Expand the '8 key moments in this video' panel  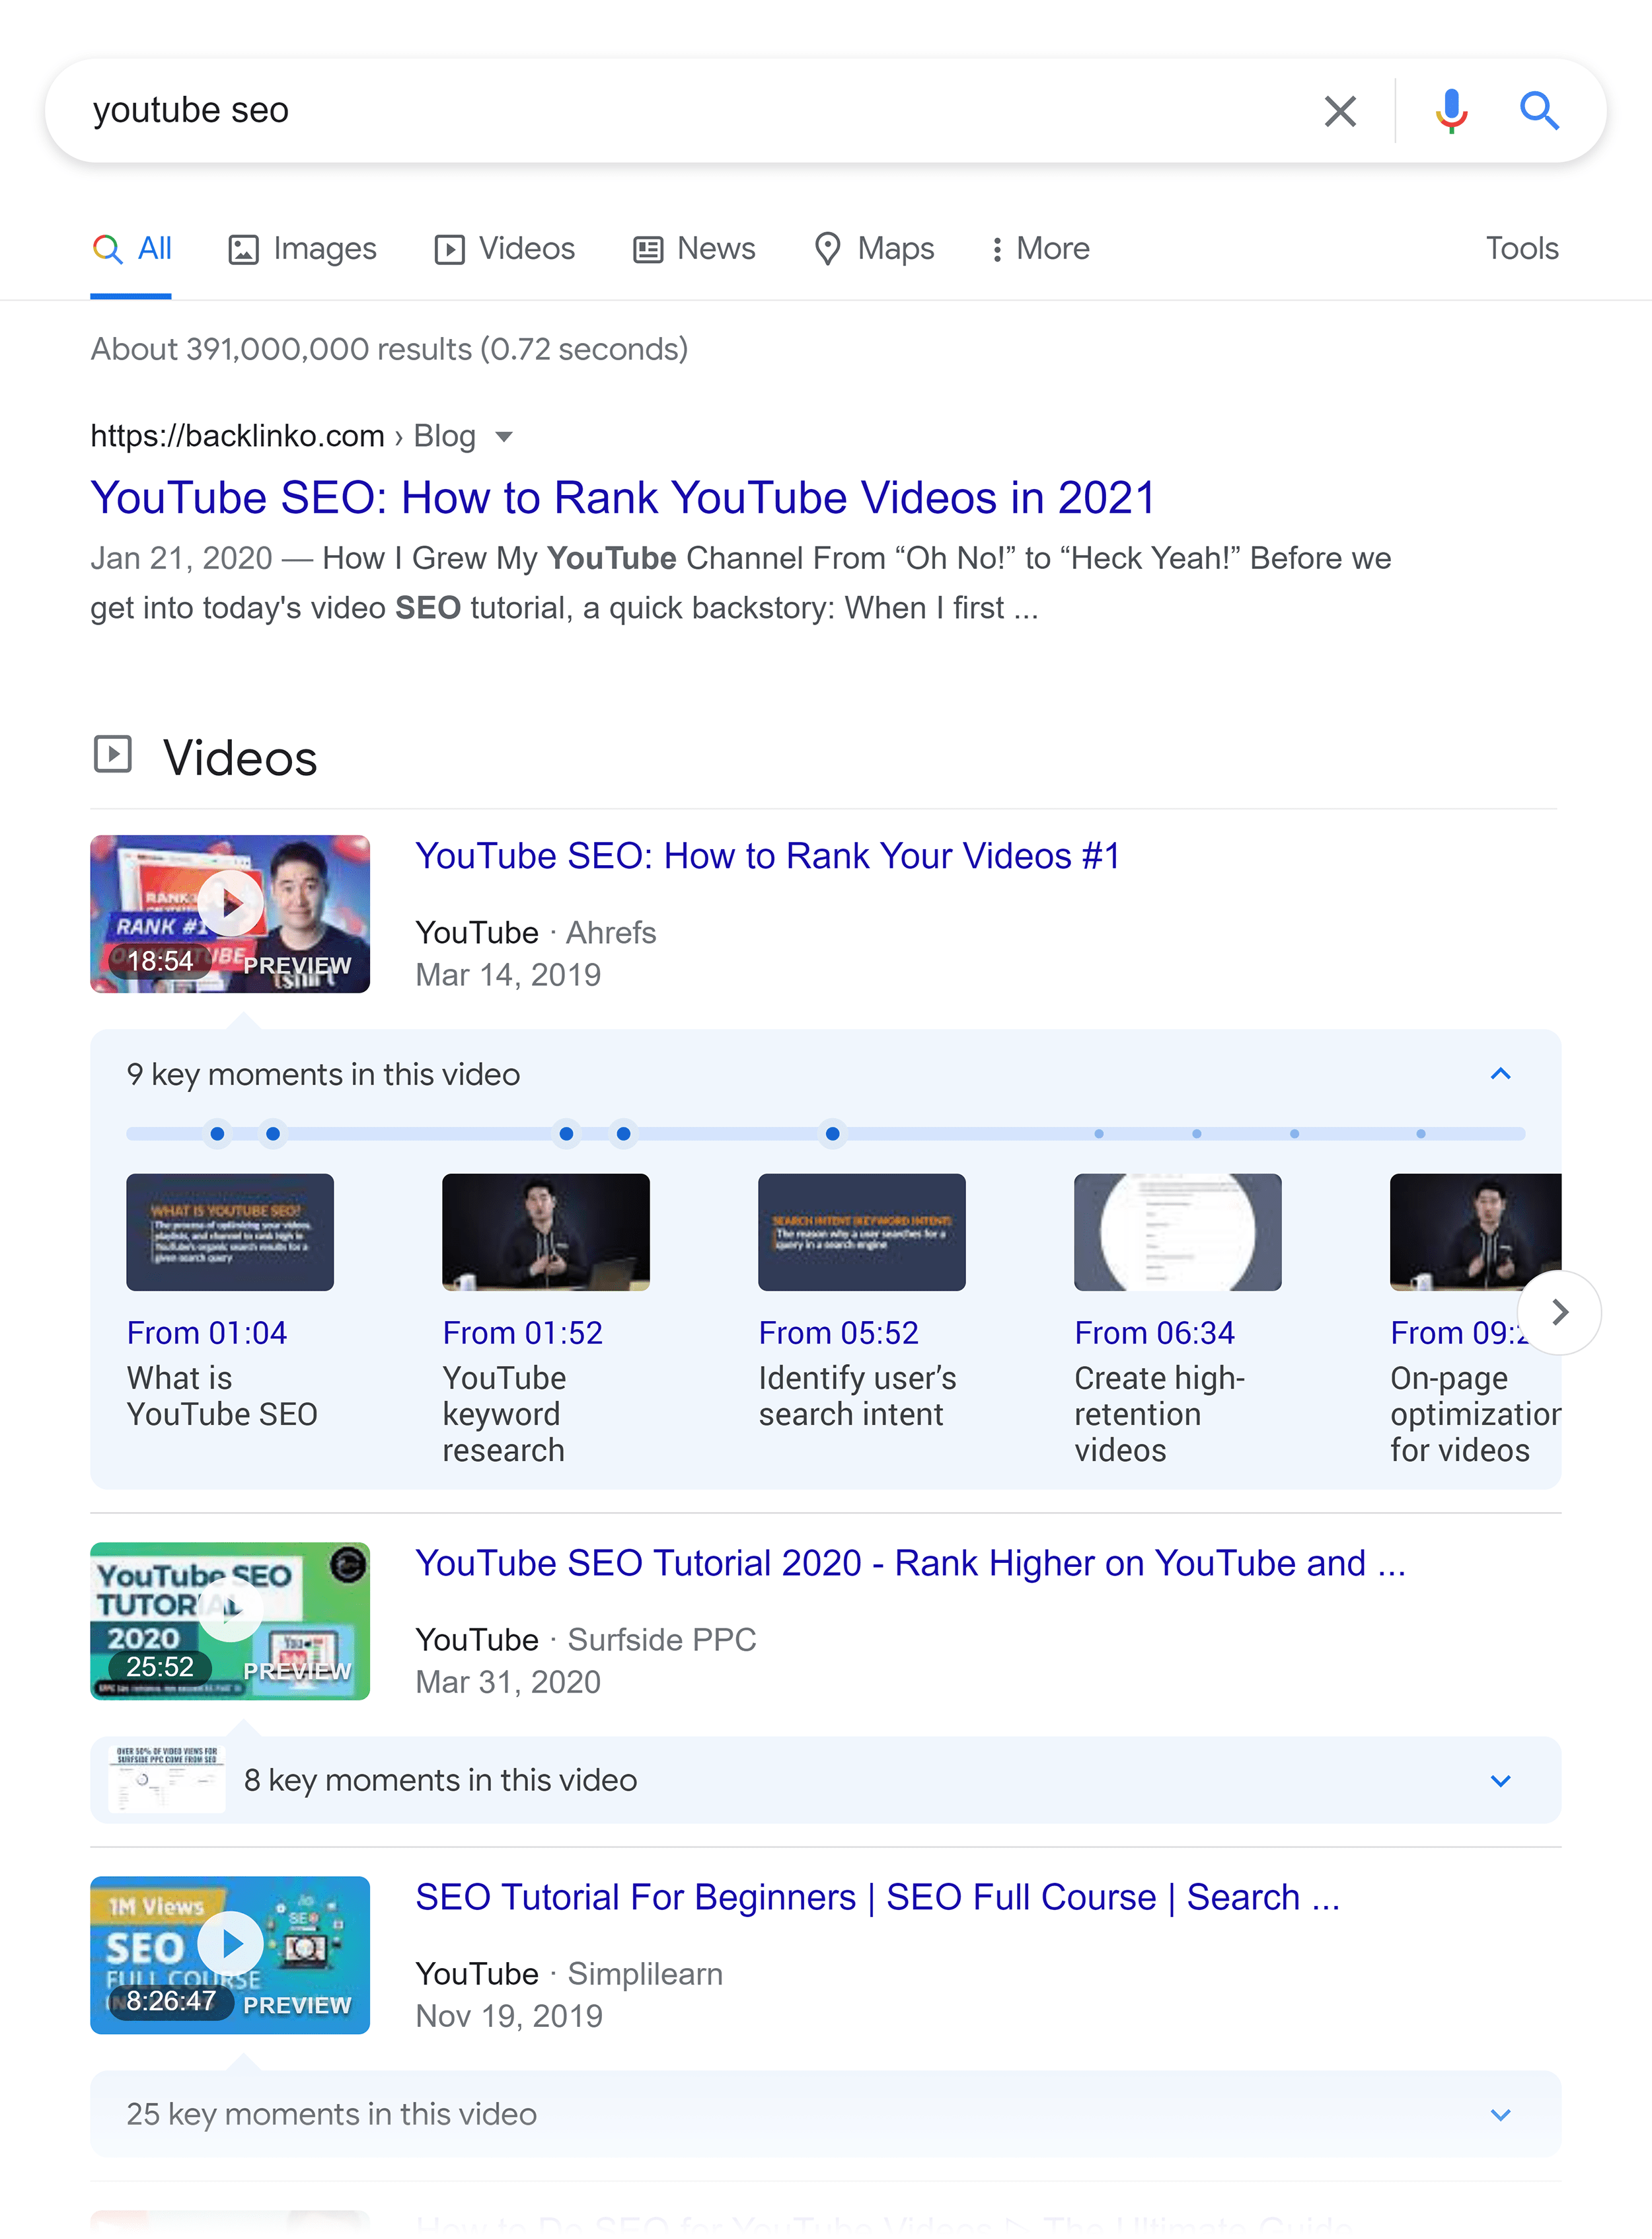[x=825, y=1780]
